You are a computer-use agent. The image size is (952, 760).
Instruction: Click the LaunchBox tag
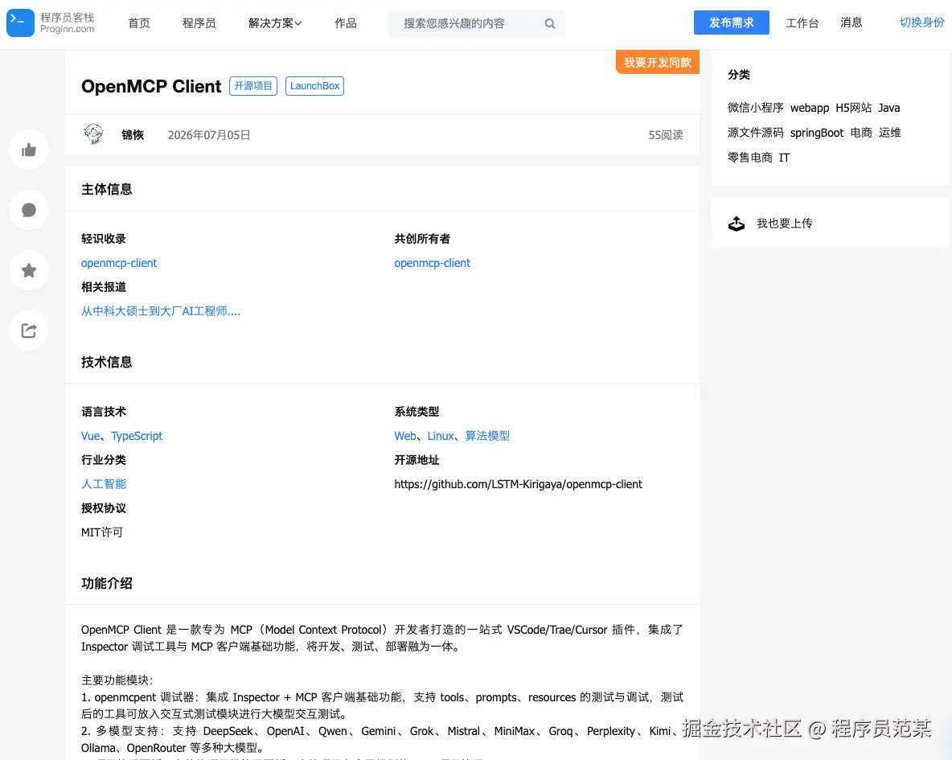click(x=314, y=86)
